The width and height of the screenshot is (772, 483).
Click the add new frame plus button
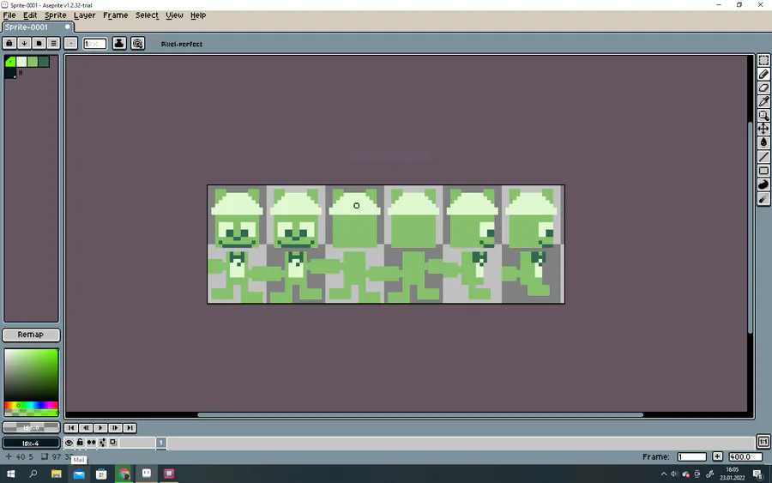click(717, 456)
